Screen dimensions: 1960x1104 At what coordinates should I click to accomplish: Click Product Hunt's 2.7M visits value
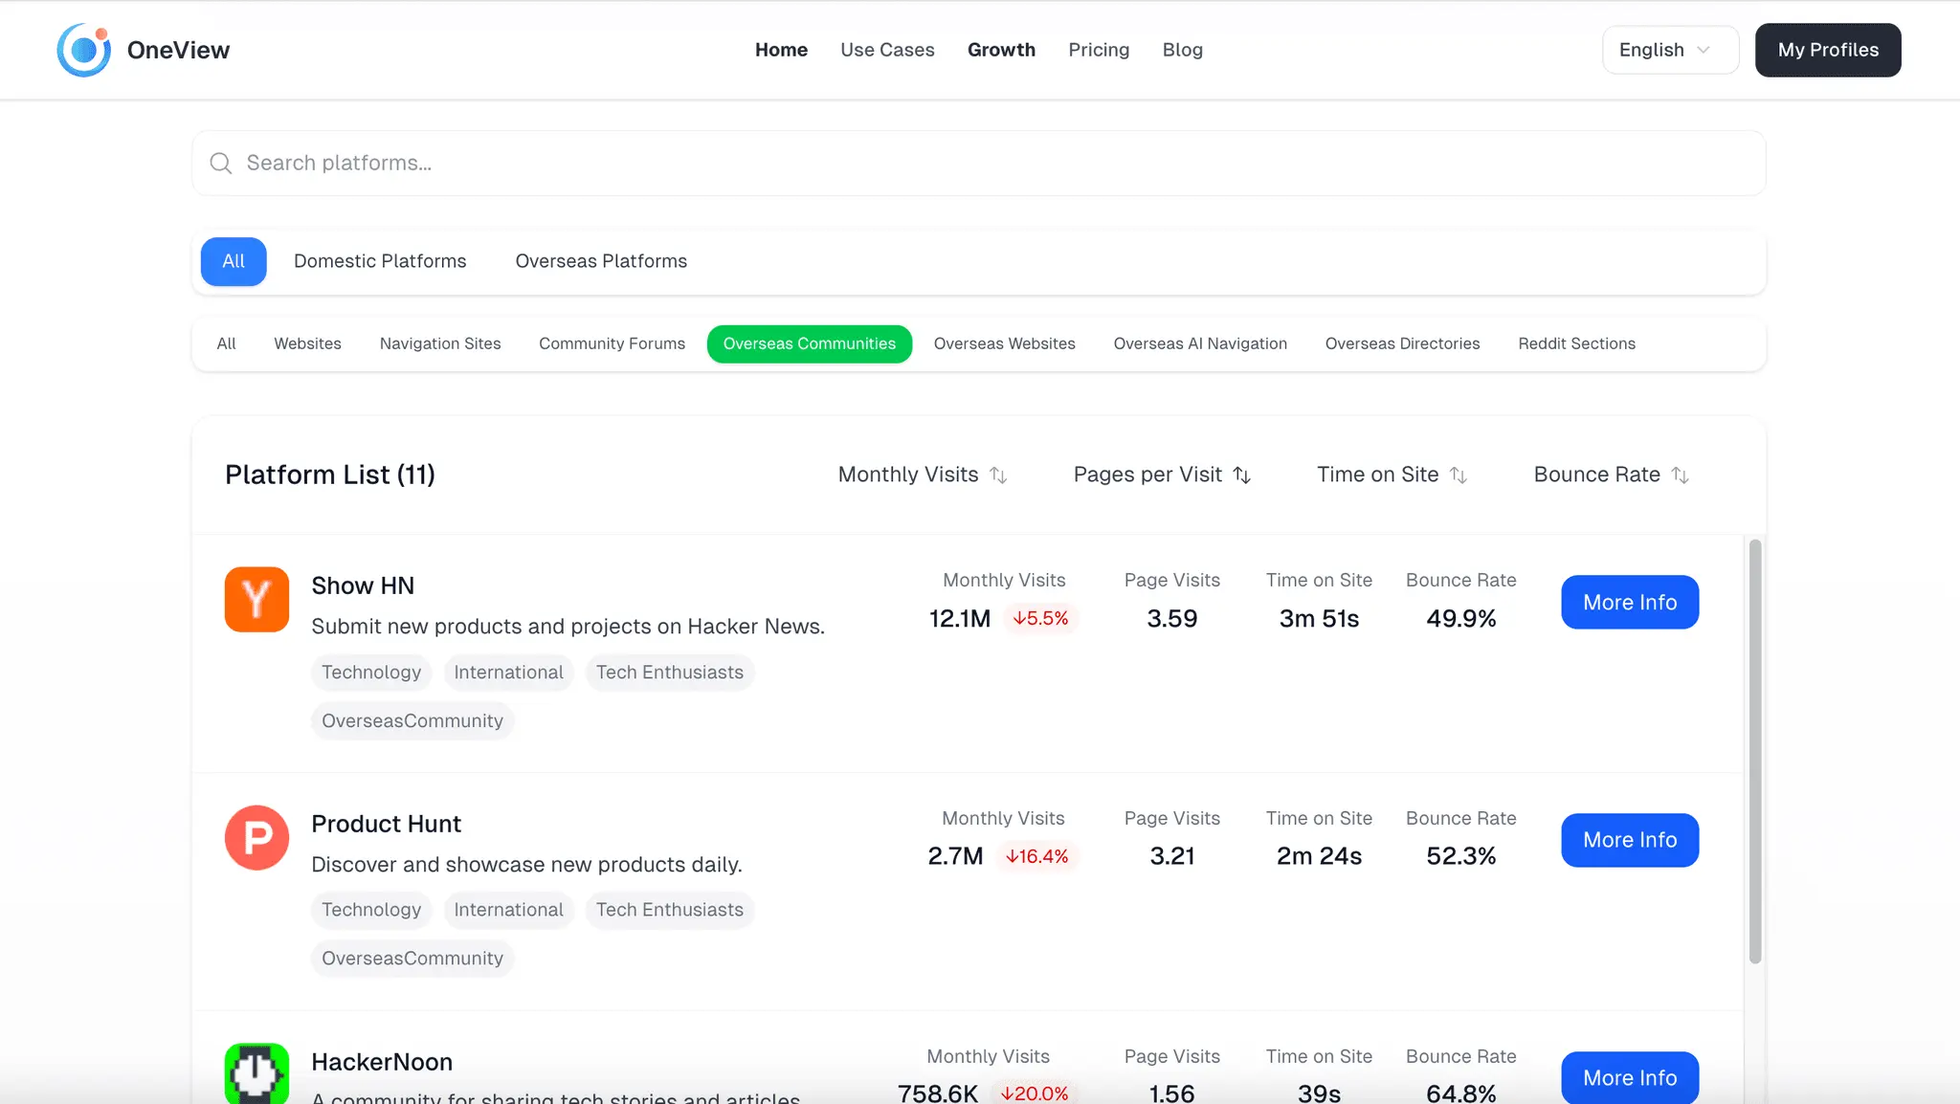955,856
